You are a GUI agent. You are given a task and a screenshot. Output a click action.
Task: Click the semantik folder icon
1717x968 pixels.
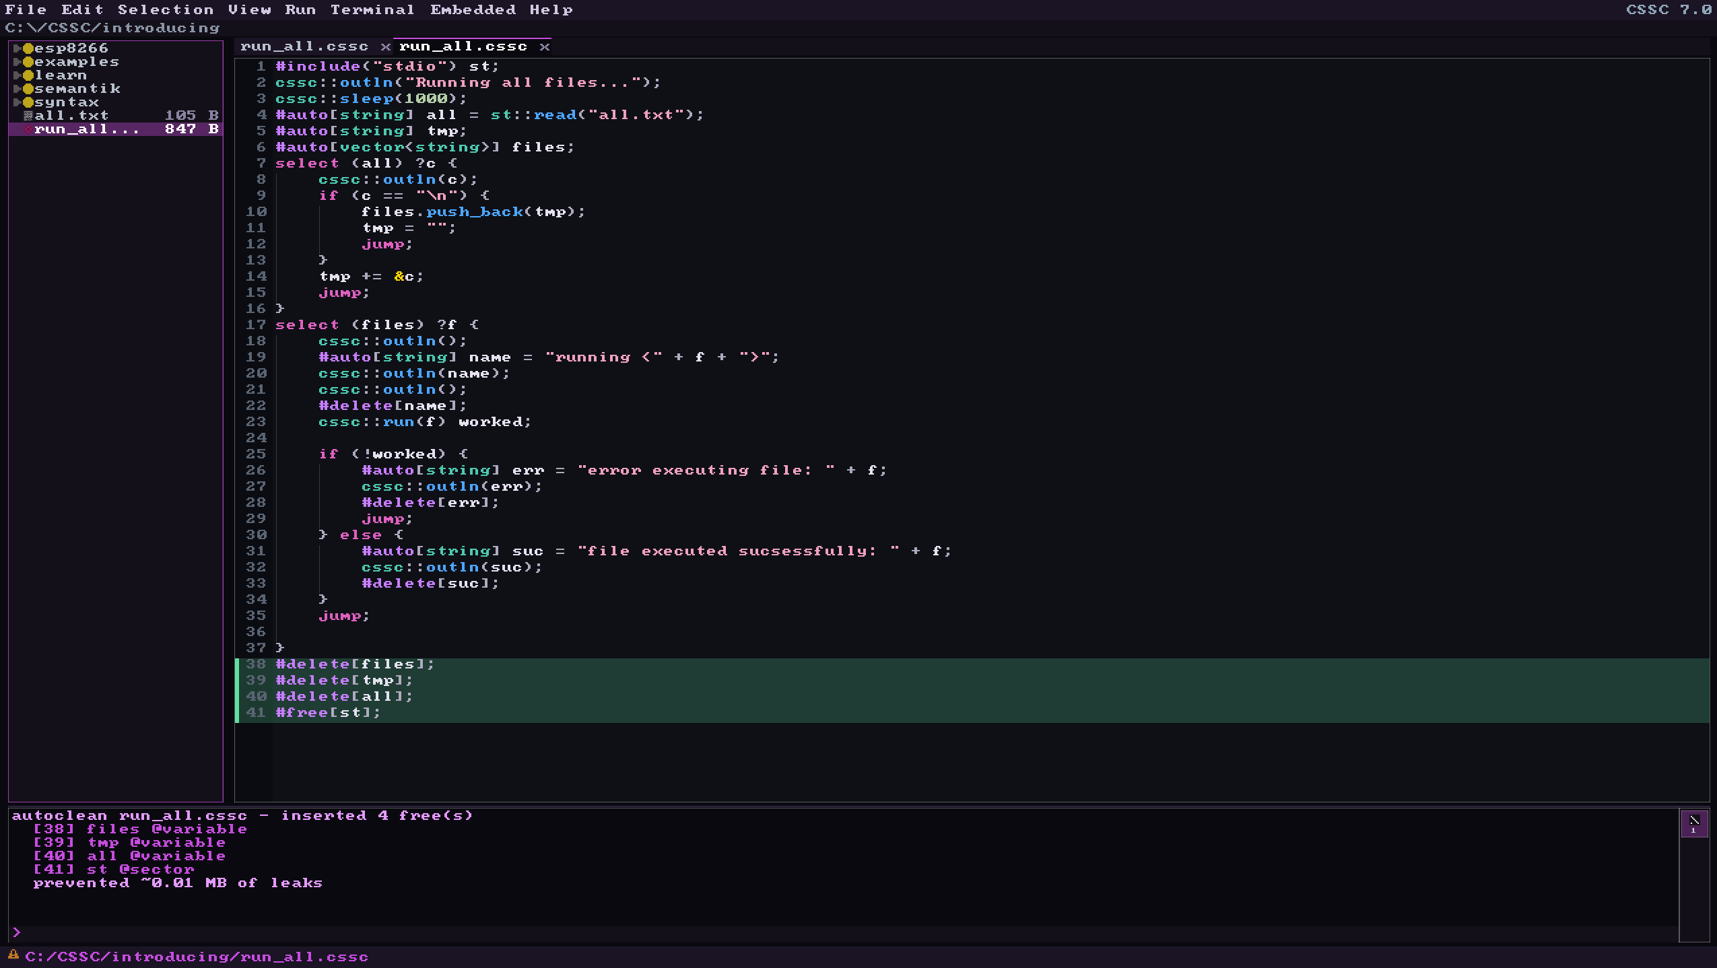(28, 88)
